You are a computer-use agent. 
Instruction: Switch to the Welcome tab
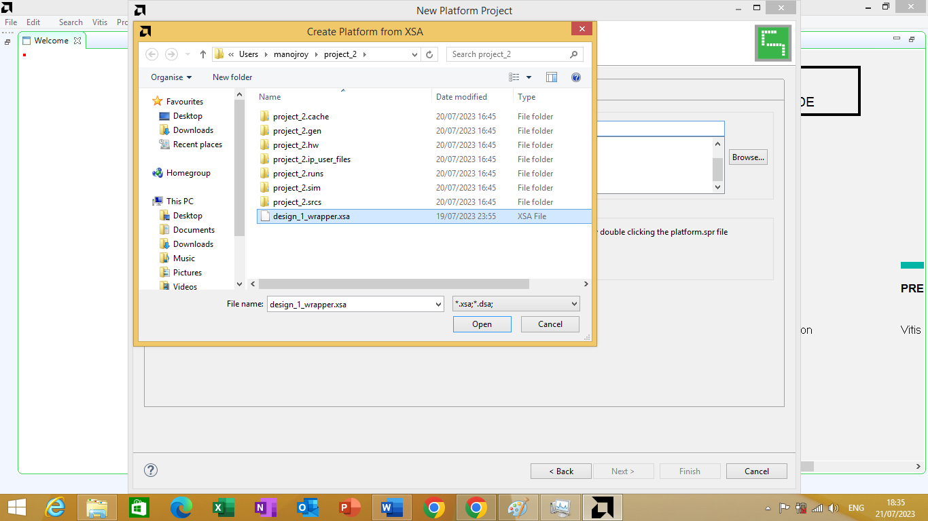pos(51,41)
